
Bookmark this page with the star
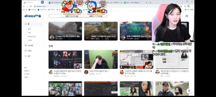181,6
